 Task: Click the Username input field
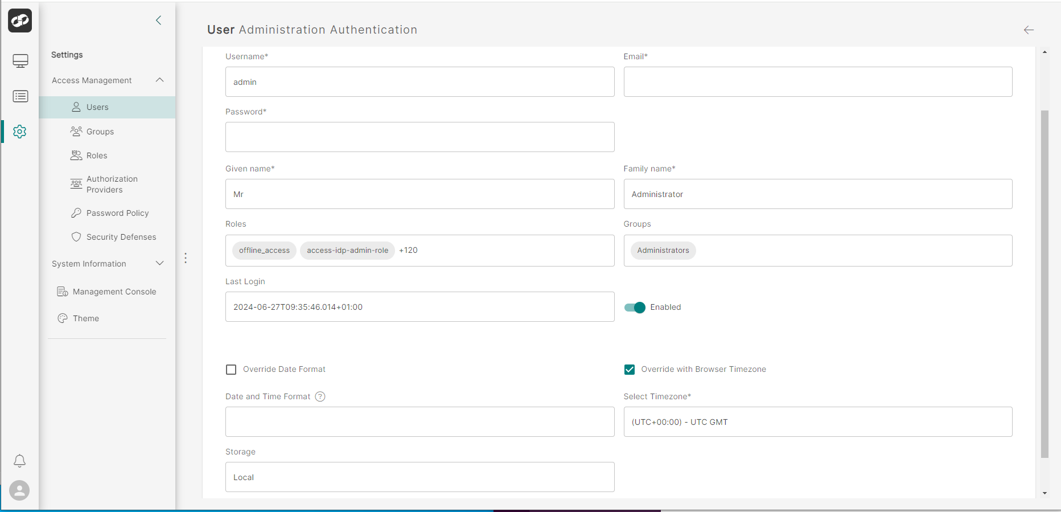(x=420, y=82)
